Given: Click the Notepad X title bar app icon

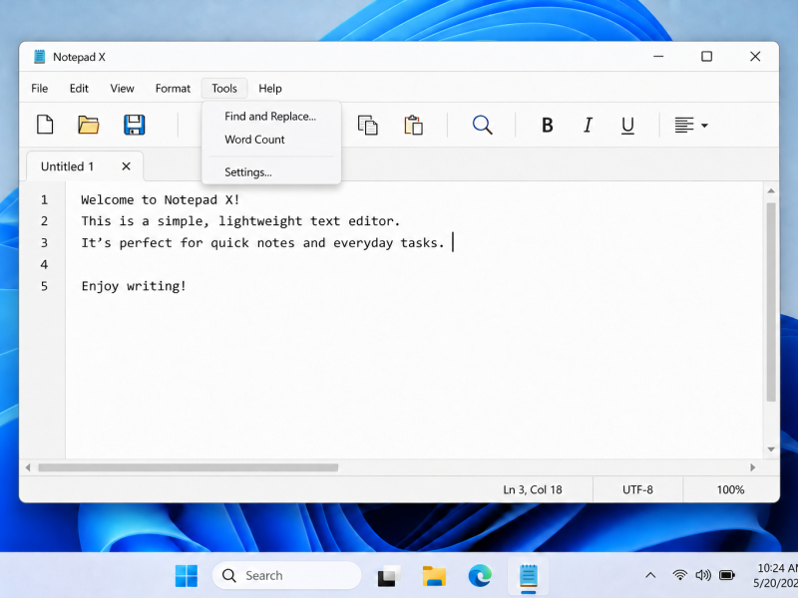Looking at the screenshot, I should coord(39,57).
